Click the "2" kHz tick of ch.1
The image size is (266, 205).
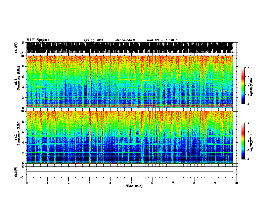[24, 97]
